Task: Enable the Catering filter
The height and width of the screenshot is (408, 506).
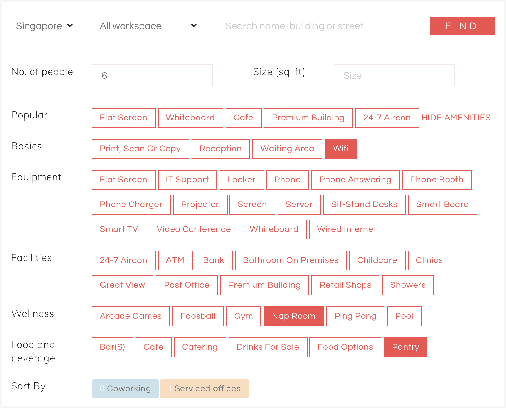Action: (200, 347)
